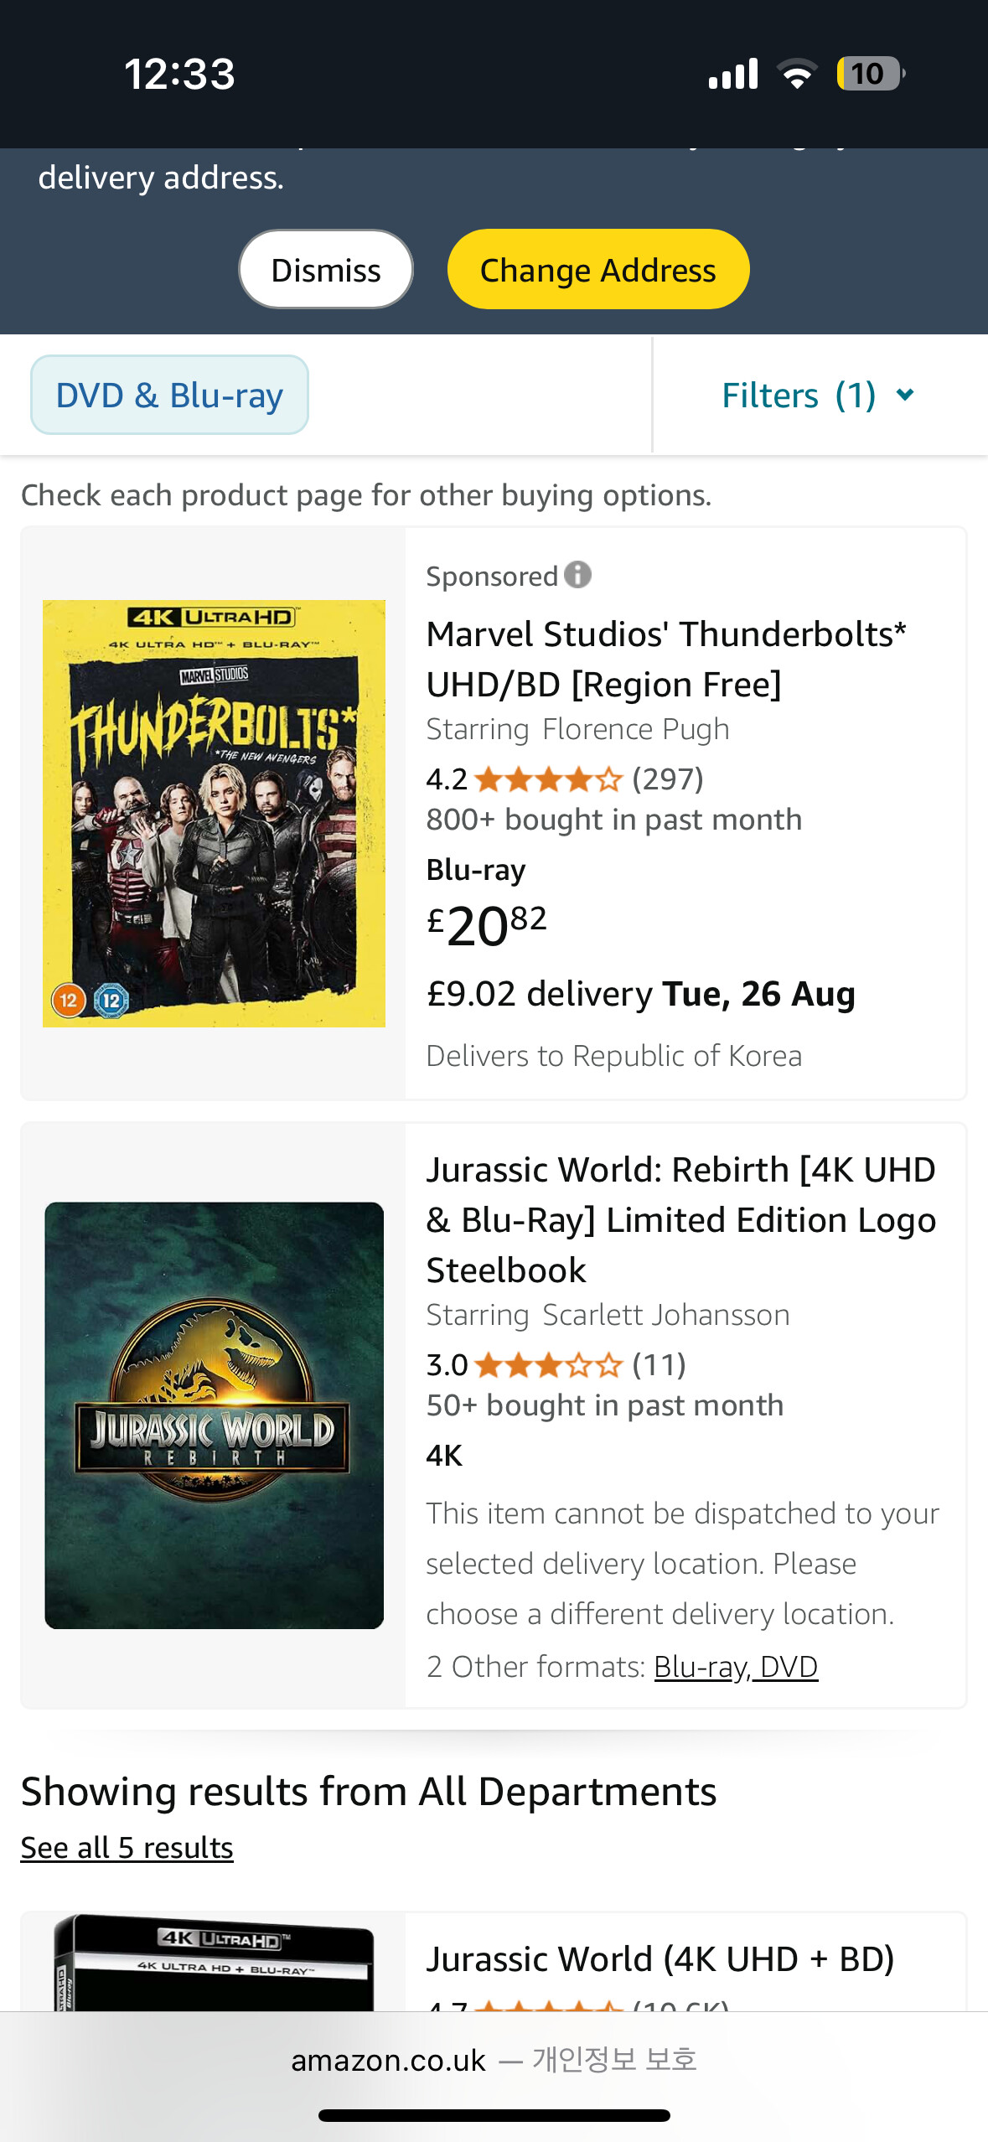Tap the Sponsored info icon

coord(577,575)
